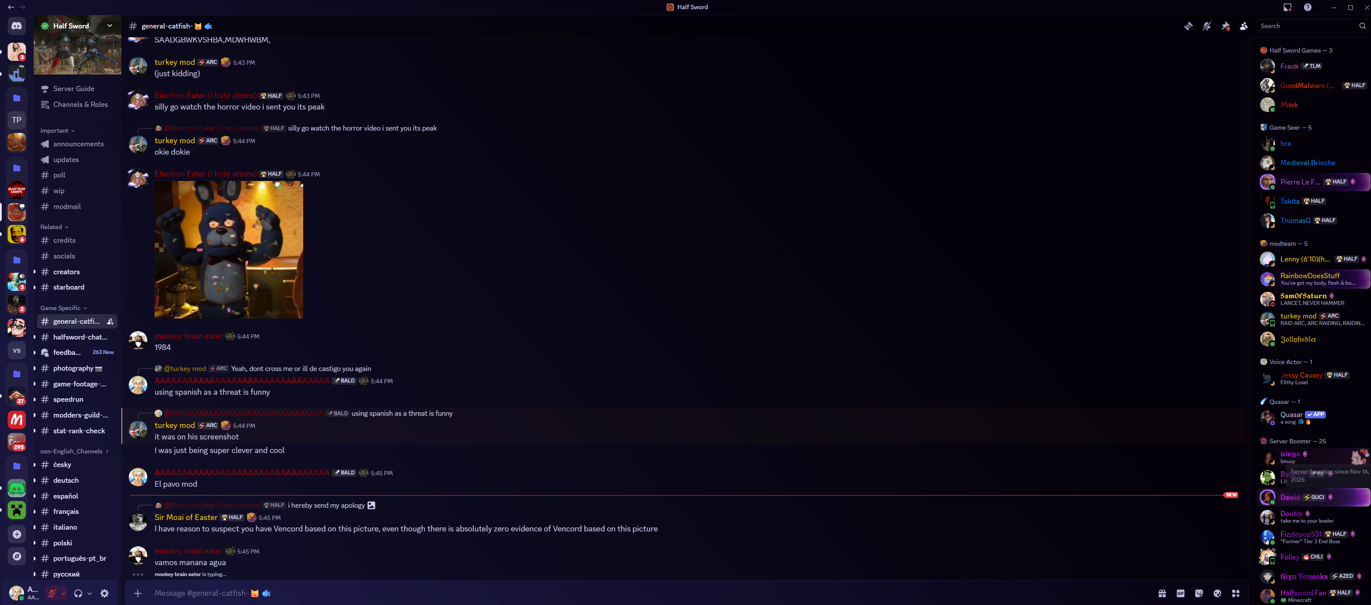The width and height of the screenshot is (1371, 605).
Task: Open turkey mod's profile from 5:43 PM message
Action: 174,62
